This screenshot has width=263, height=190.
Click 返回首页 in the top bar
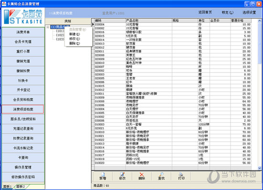tap(205, 12)
